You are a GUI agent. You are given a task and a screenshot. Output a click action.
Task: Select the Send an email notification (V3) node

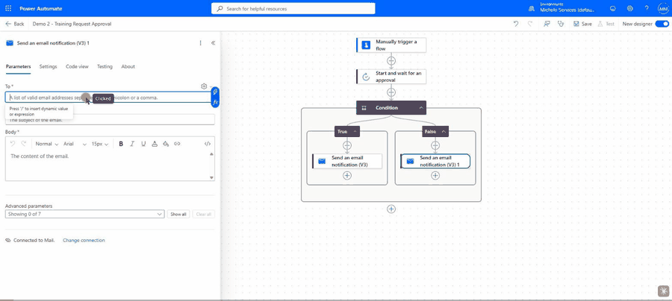point(347,161)
